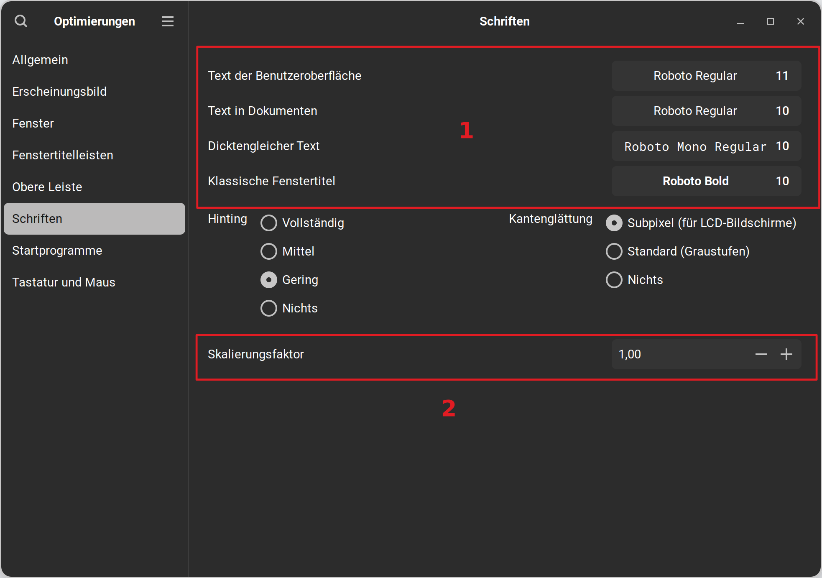This screenshot has height=578, width=822.
Task: Switch to Startprogramme section
Action: (x=57, y=251)
